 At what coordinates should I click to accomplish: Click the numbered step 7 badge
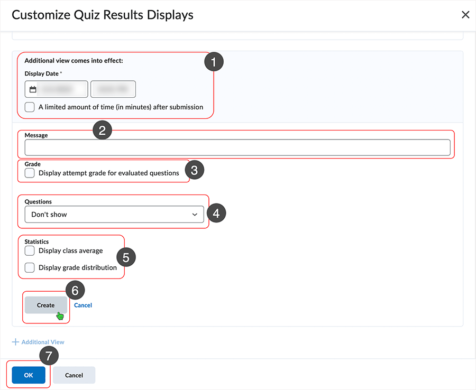click(x=49, y=356)
